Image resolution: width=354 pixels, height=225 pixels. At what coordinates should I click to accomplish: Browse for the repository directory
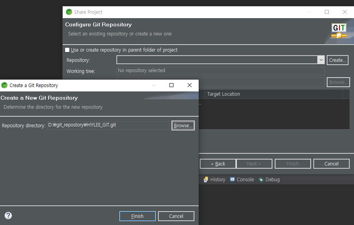(x=183, y=126)
